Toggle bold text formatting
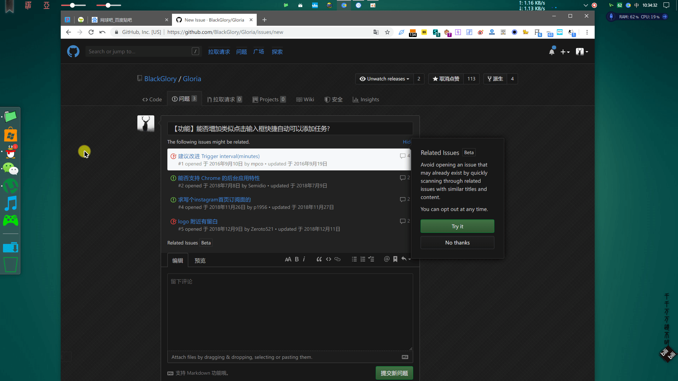678x381 pixels. click(x=297, y=259)
